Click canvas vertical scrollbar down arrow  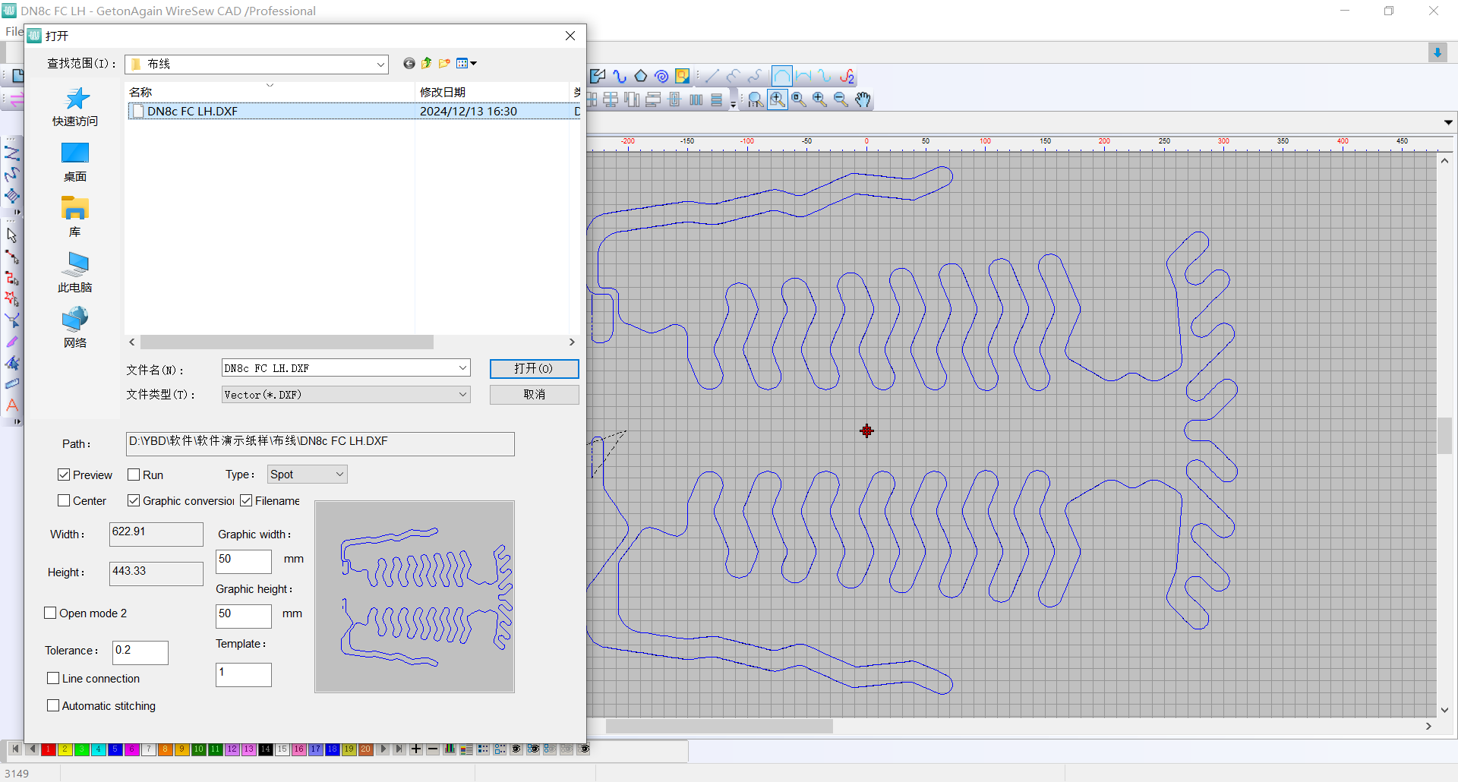[1444, 711]
